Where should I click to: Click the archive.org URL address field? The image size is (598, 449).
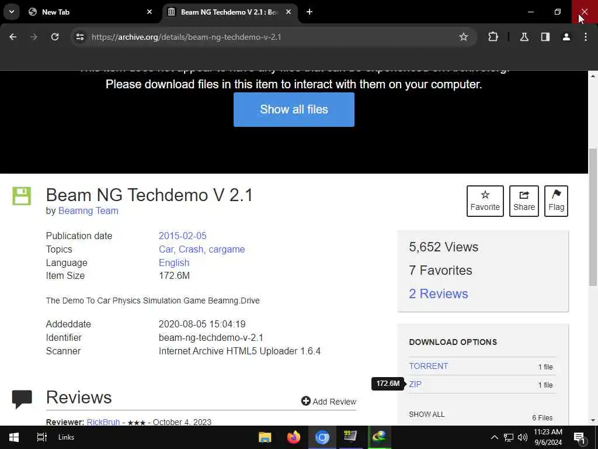pos(186,37)
